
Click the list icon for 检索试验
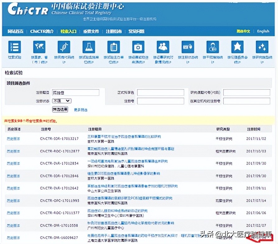(x=14, y=47)
